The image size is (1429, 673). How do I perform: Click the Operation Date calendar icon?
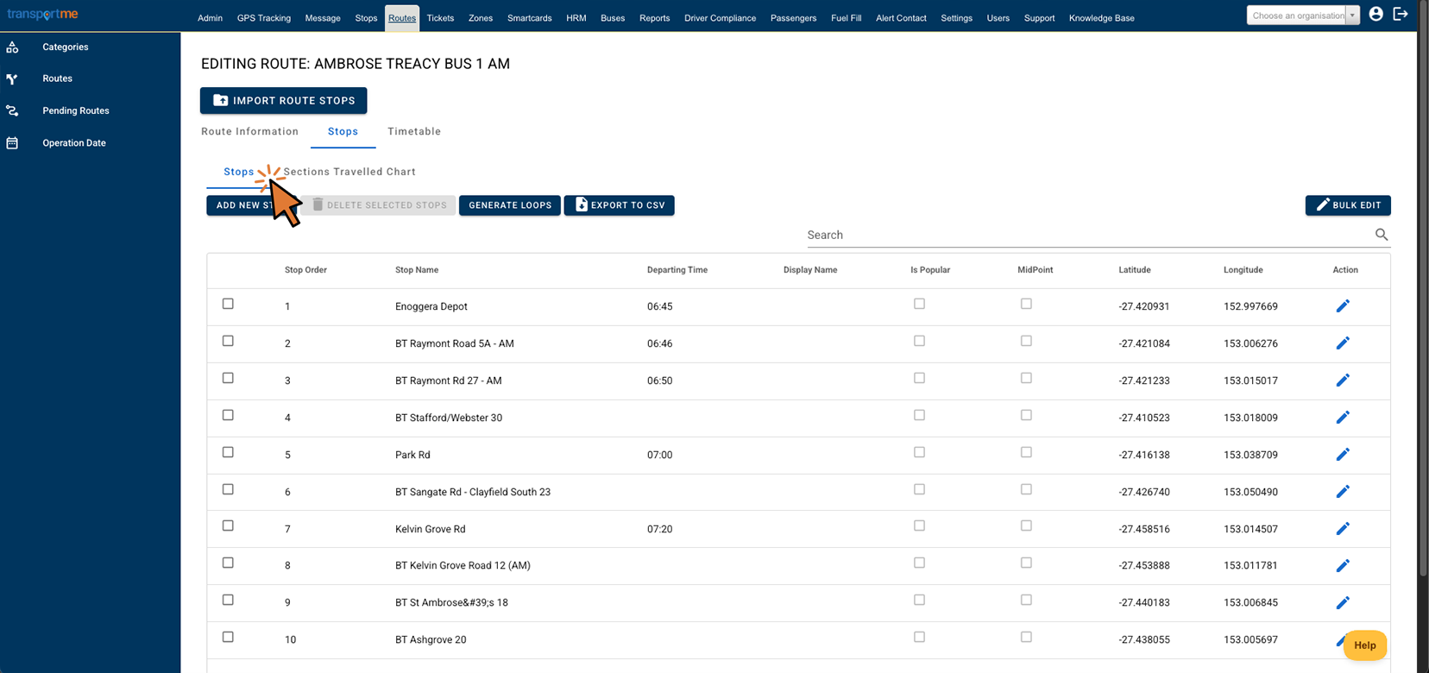point(12,143)
